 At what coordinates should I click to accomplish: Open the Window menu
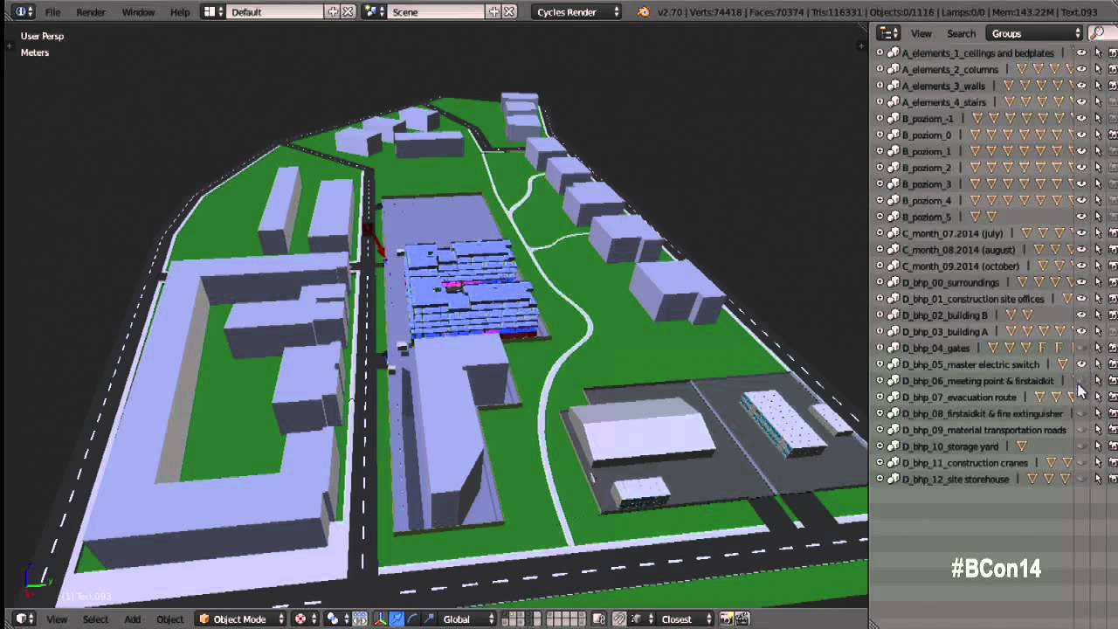coord(138,12)
